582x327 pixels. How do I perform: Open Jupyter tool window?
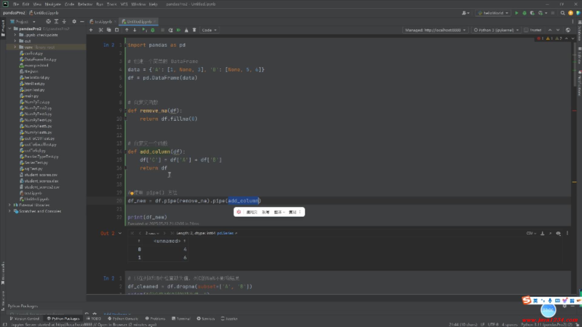pyautogui.click(x=229, y=319)
